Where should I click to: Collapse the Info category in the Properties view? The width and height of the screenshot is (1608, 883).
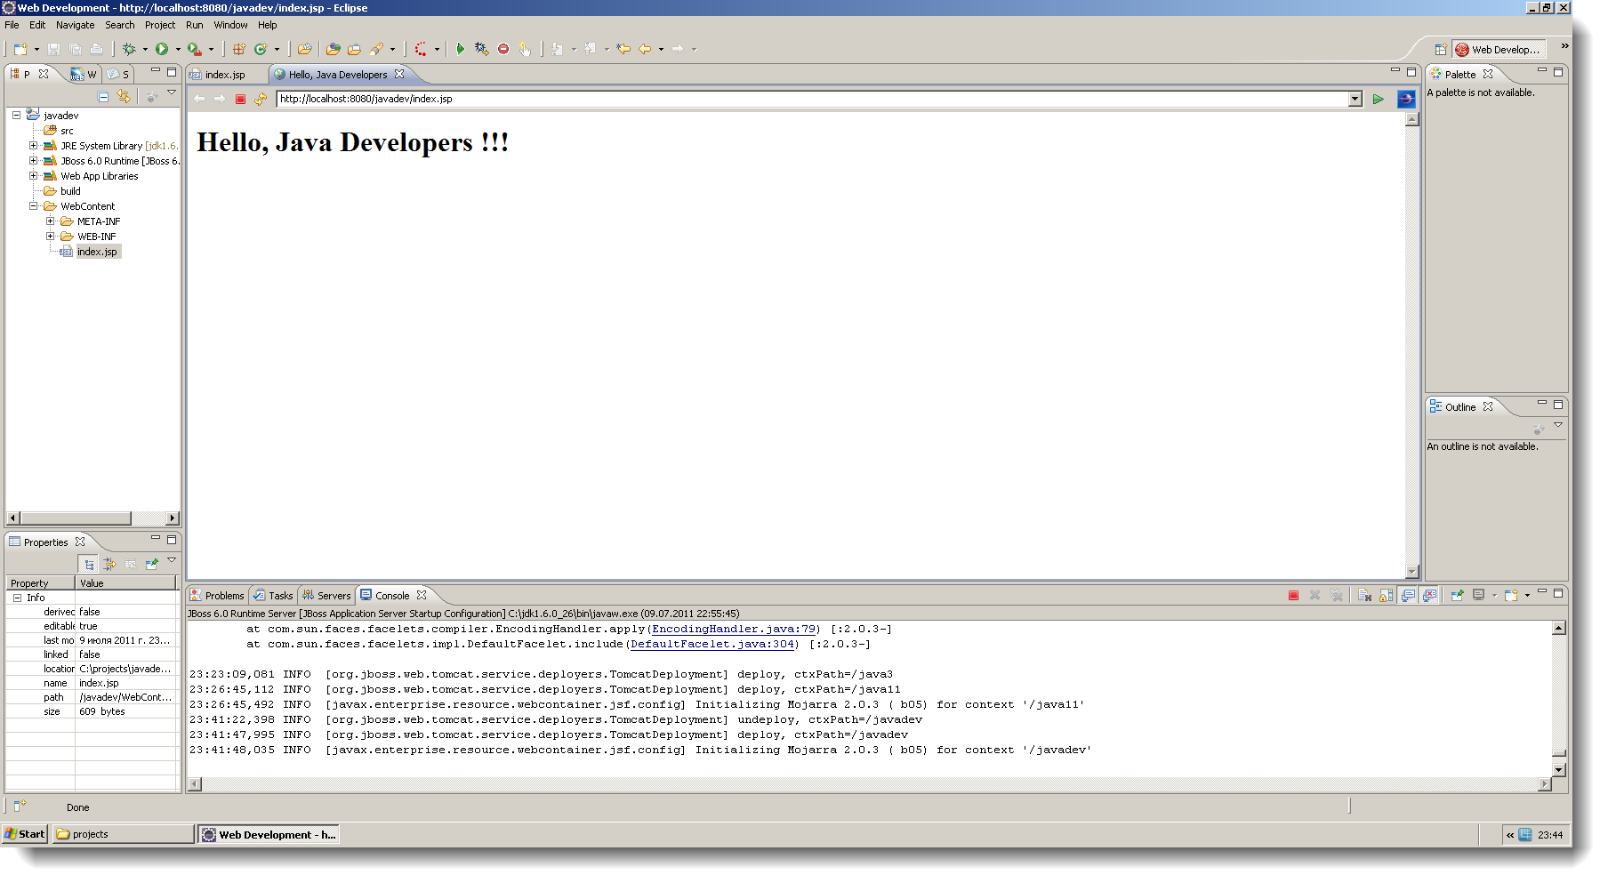click(x=17, y=598)
